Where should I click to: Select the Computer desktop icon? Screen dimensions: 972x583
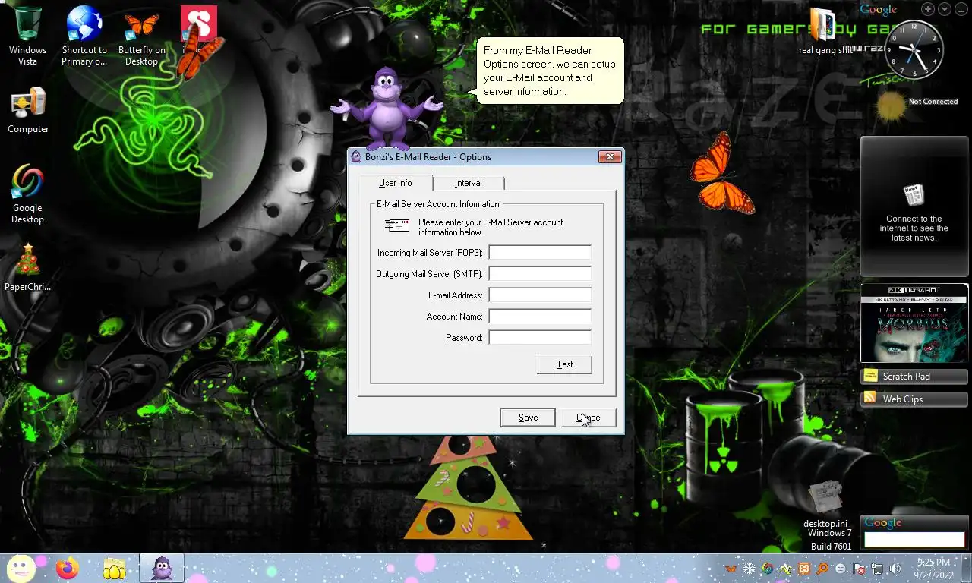[28, 111]
